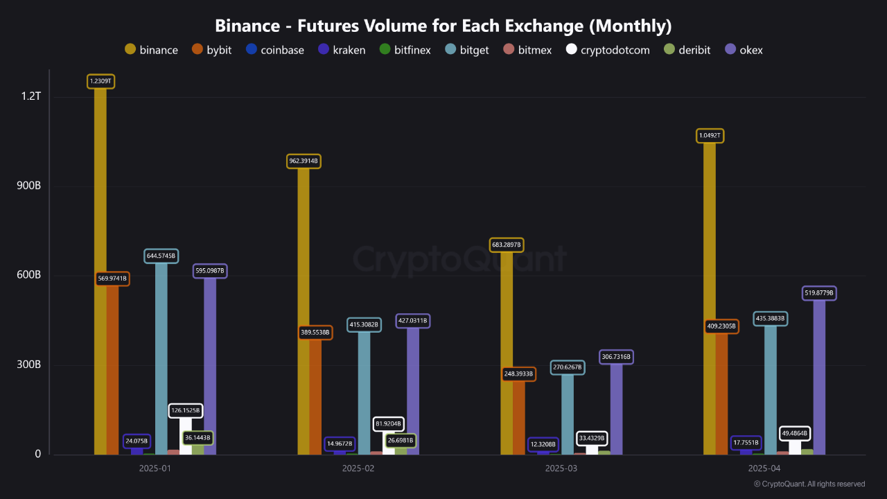Click the 1.2309T binance data label
The width and height of the screenshot is (887, 499).
[100, 82]
